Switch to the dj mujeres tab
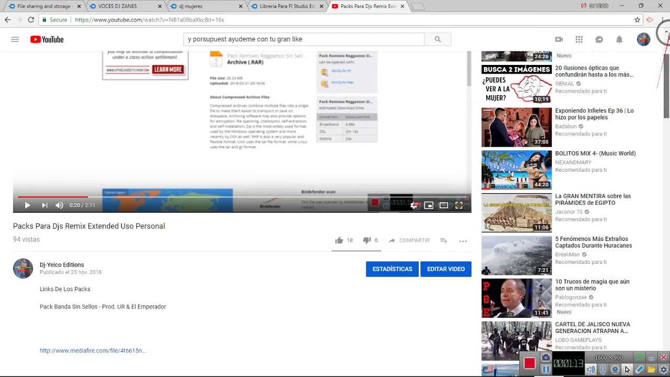Screen dimensions: 670x377 (206, 6)
